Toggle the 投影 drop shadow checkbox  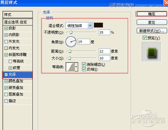coord(6,28)
